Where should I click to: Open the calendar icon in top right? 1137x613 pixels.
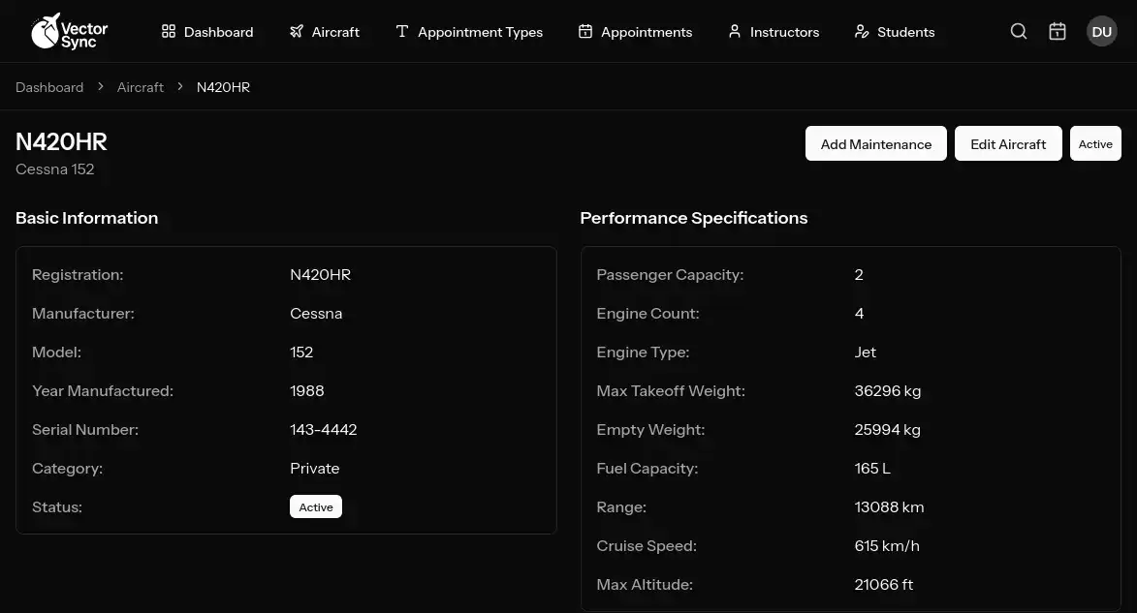1058,32
